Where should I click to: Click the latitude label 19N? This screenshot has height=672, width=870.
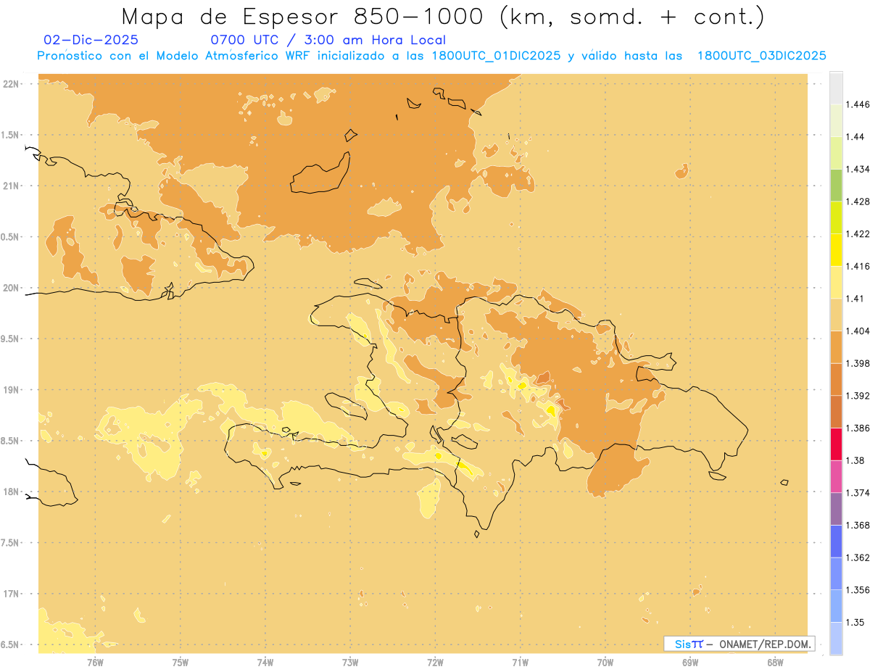tap(11, 389)
